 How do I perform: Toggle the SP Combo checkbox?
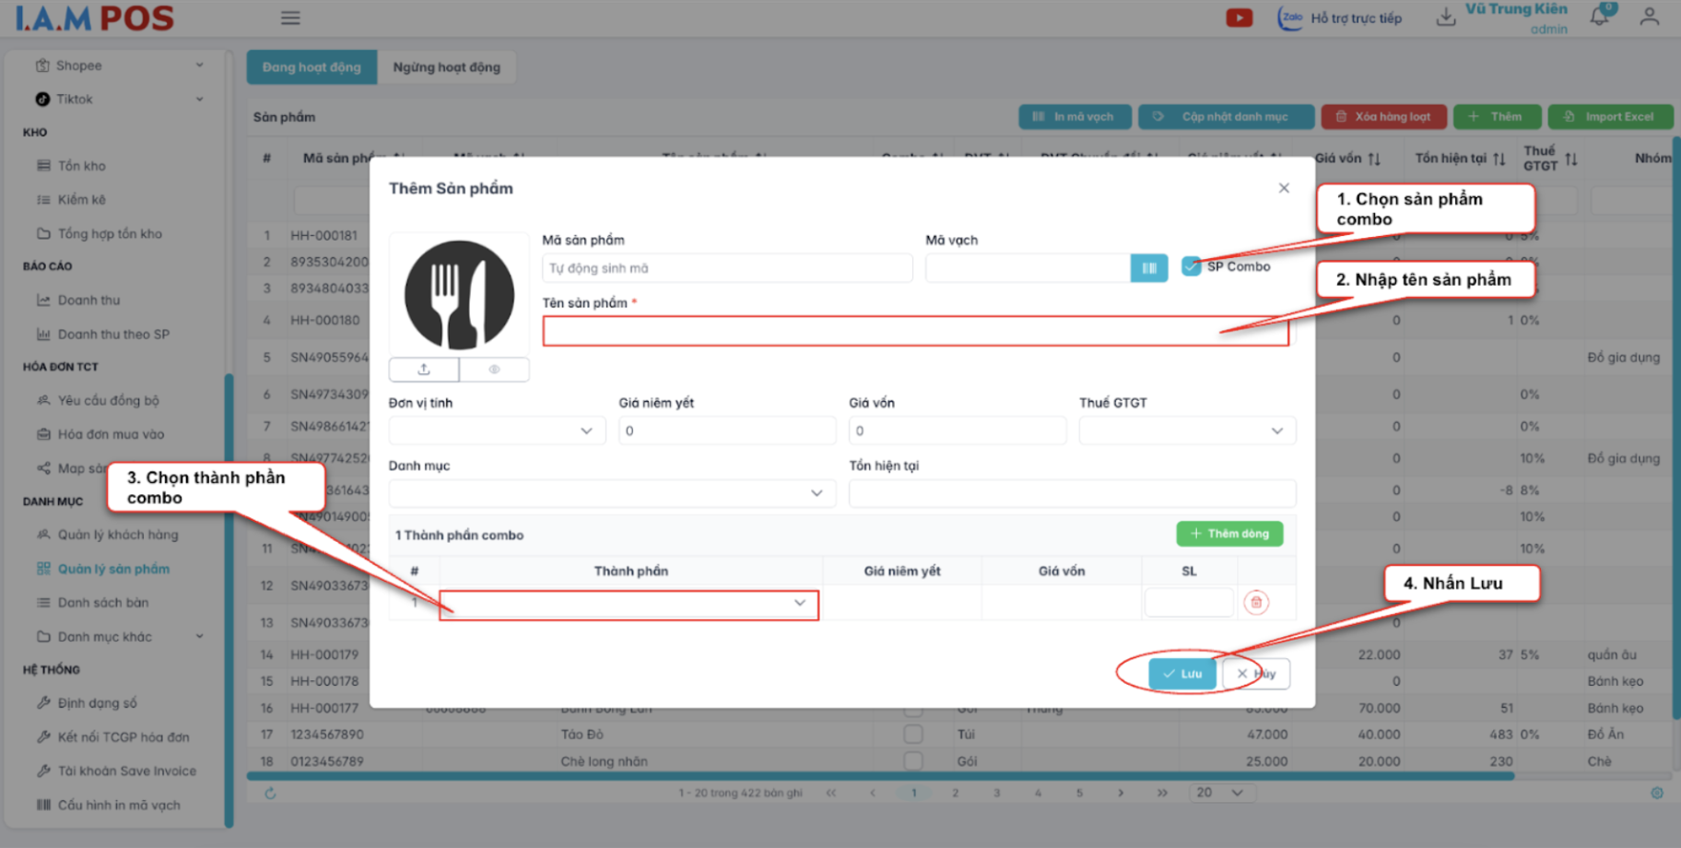coord(1192,266)
